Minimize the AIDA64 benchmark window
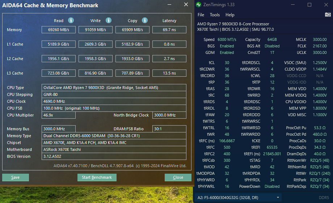The width and height of the screenshot is (333, 203). [170, 5]
